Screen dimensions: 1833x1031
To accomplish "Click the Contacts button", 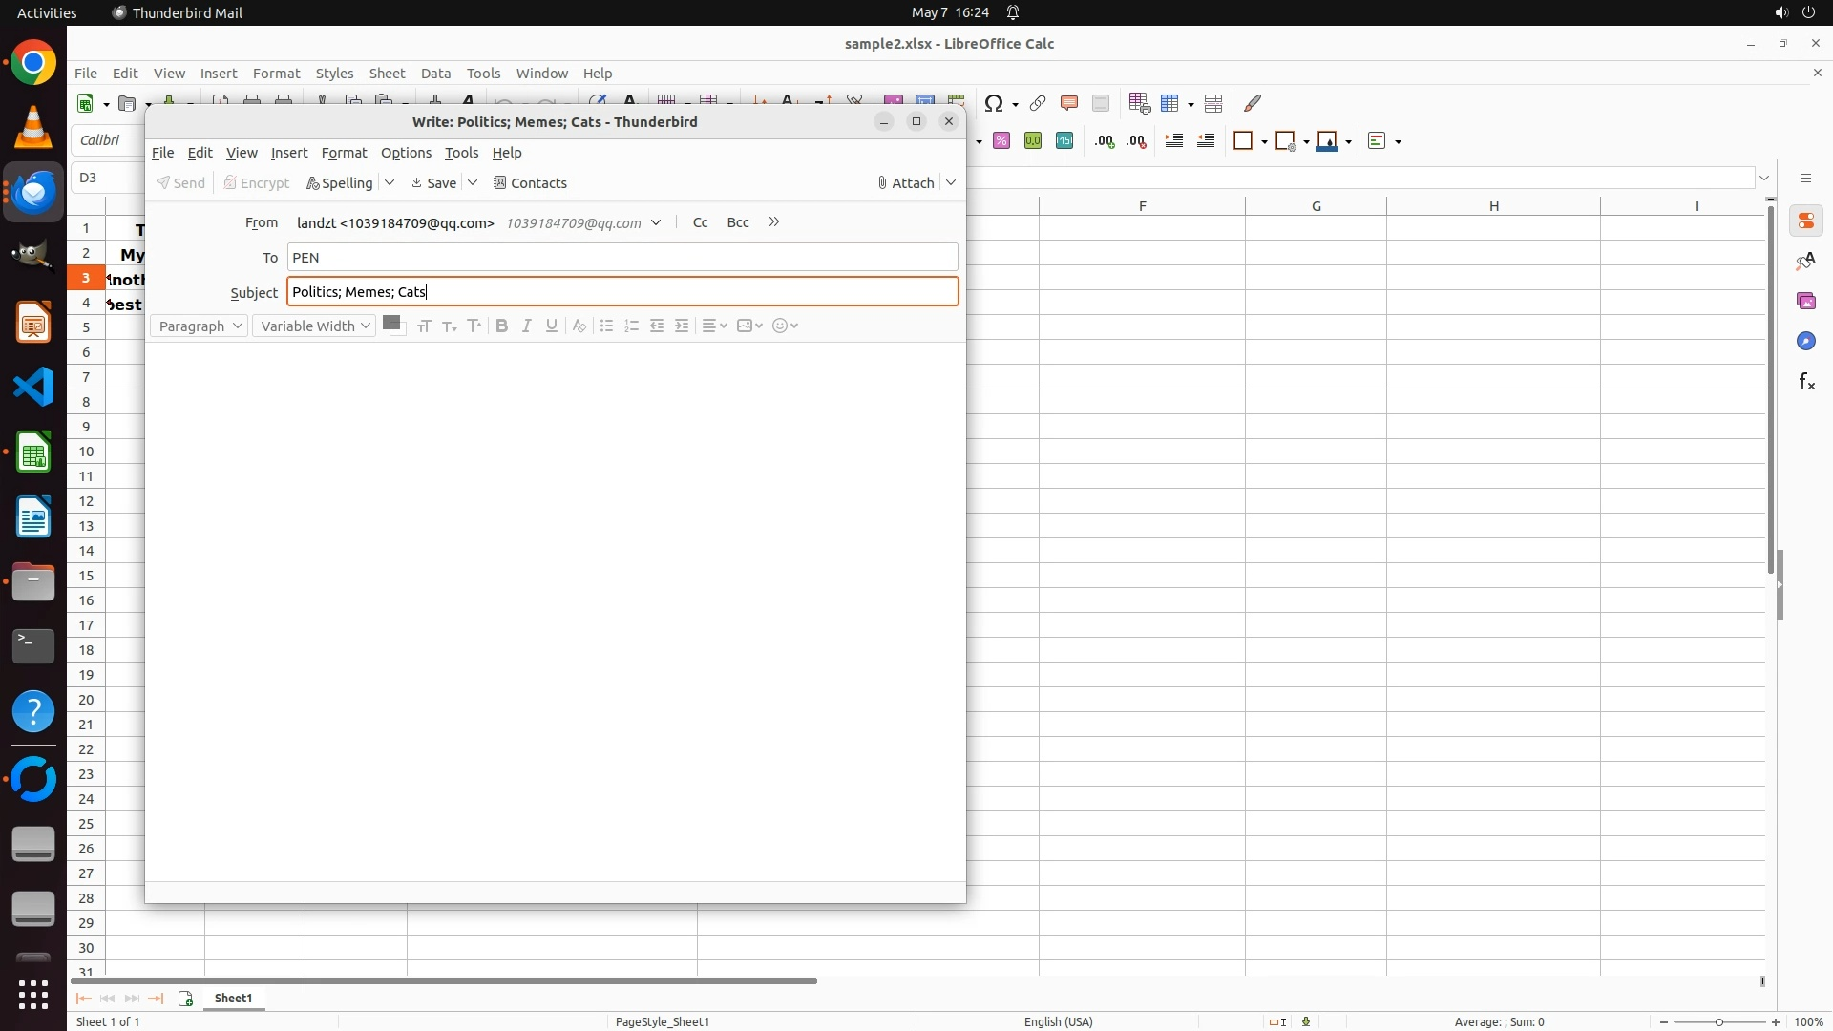I will pyautogui.click(x=530, y=183).
